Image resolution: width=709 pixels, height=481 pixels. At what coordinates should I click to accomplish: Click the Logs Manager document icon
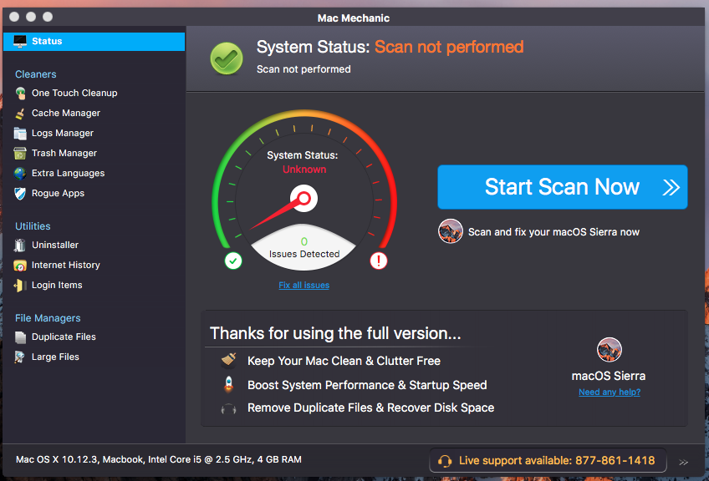tap(20, 134)
